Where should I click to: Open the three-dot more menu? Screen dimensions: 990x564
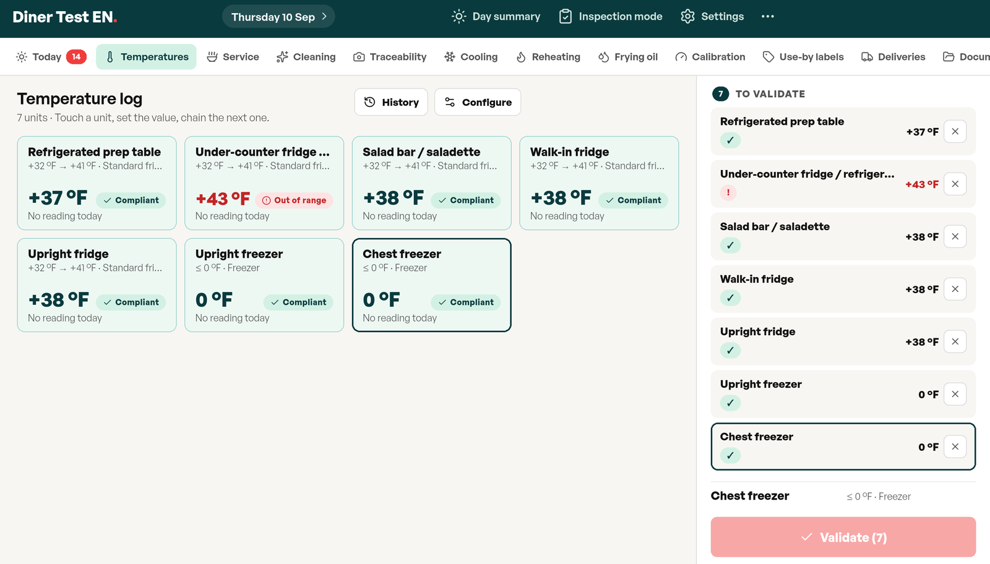768,17
